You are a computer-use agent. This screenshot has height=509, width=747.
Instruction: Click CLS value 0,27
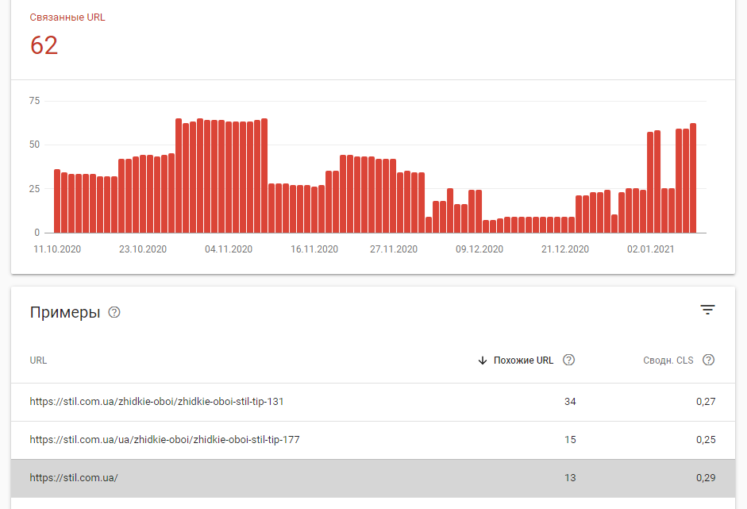click(x=706, y=402)
